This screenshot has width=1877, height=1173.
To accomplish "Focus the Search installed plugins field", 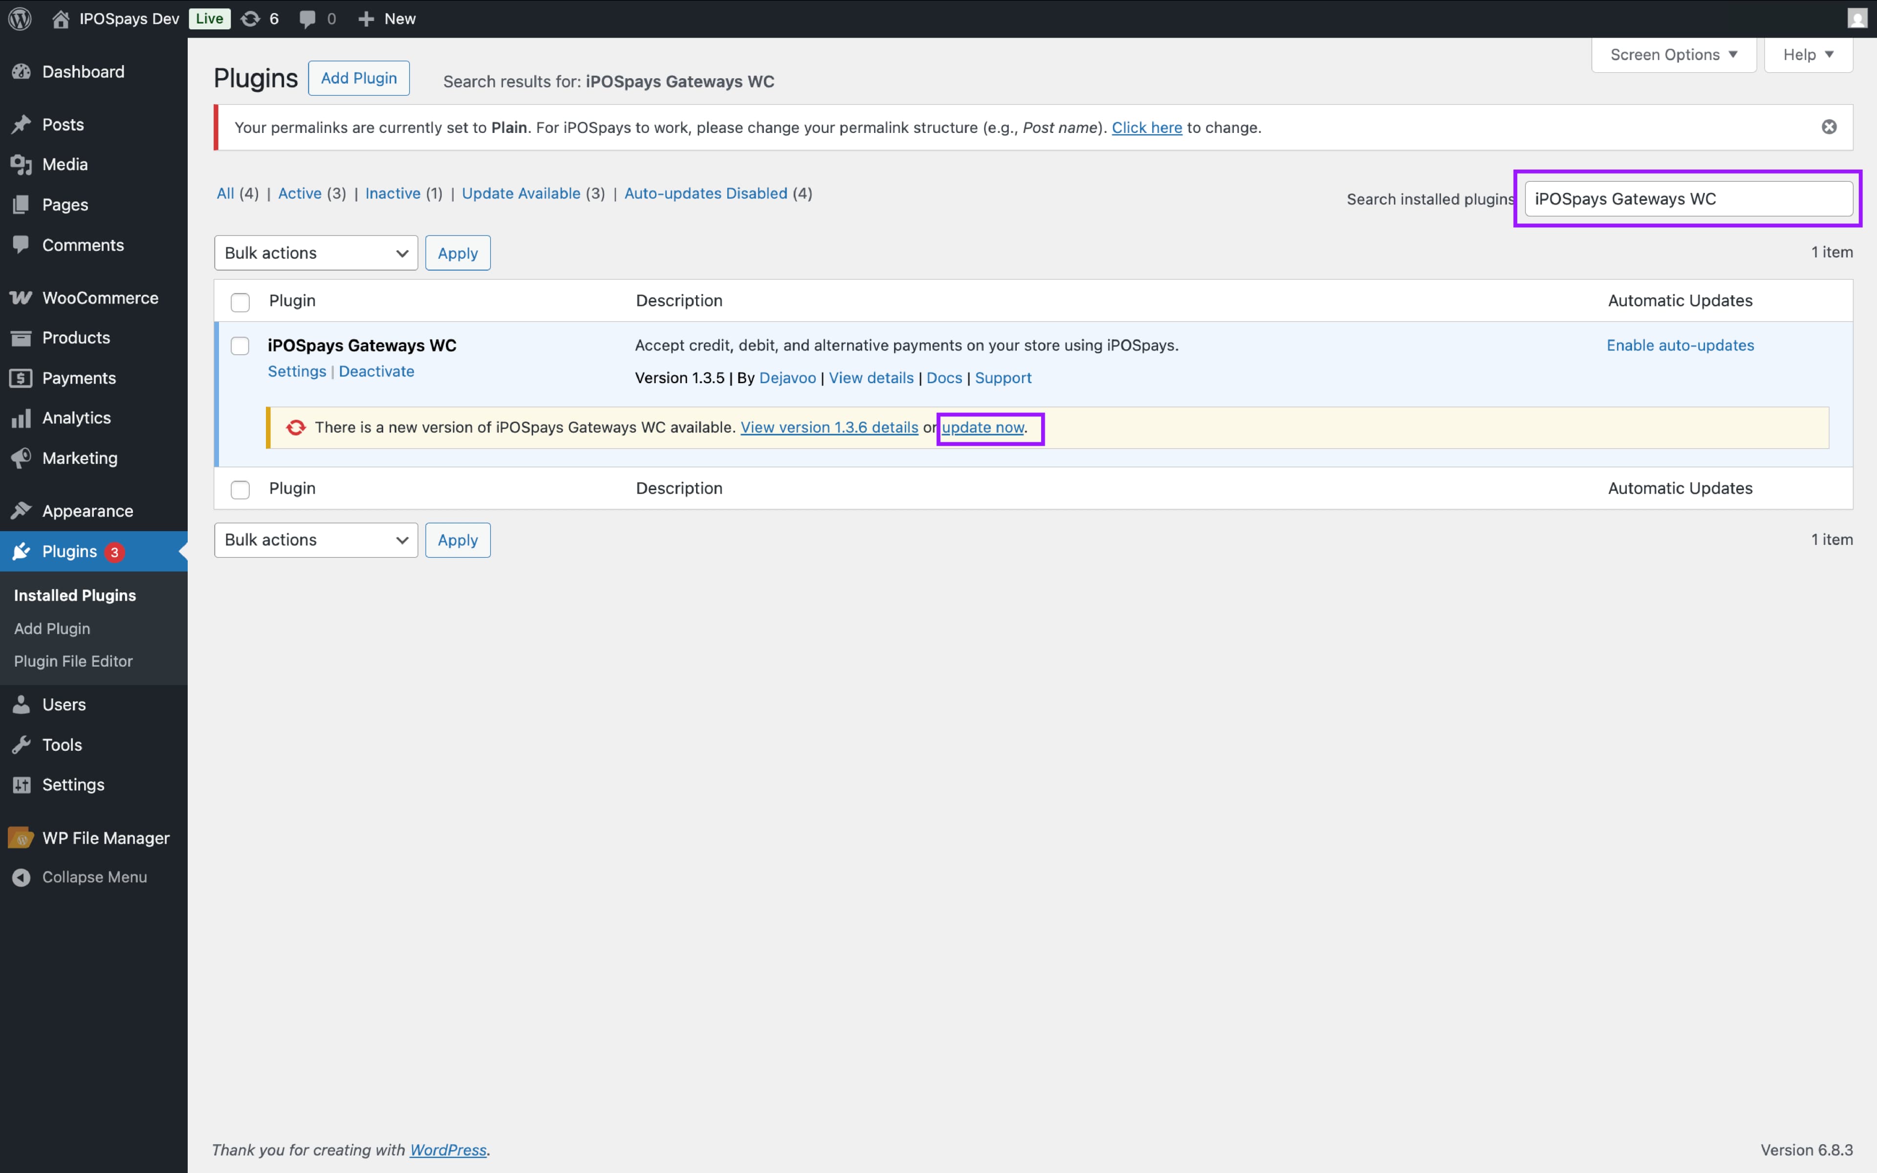I will (x=1688, y=199).
